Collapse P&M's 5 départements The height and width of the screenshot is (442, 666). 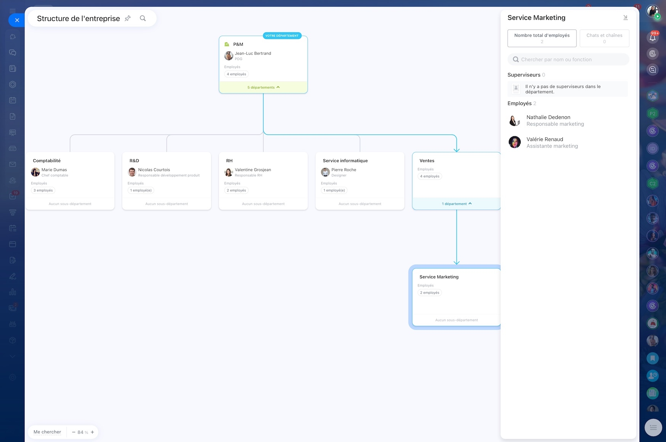point(263,87)
